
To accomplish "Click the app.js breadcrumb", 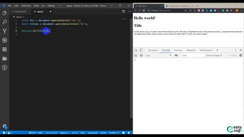I will click(x=19, y=17).
